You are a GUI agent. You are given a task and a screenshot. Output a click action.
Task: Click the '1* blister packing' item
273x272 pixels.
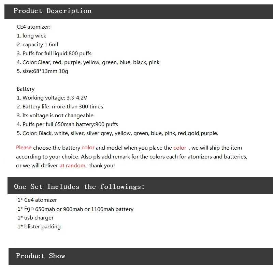(x=39, y=227)
